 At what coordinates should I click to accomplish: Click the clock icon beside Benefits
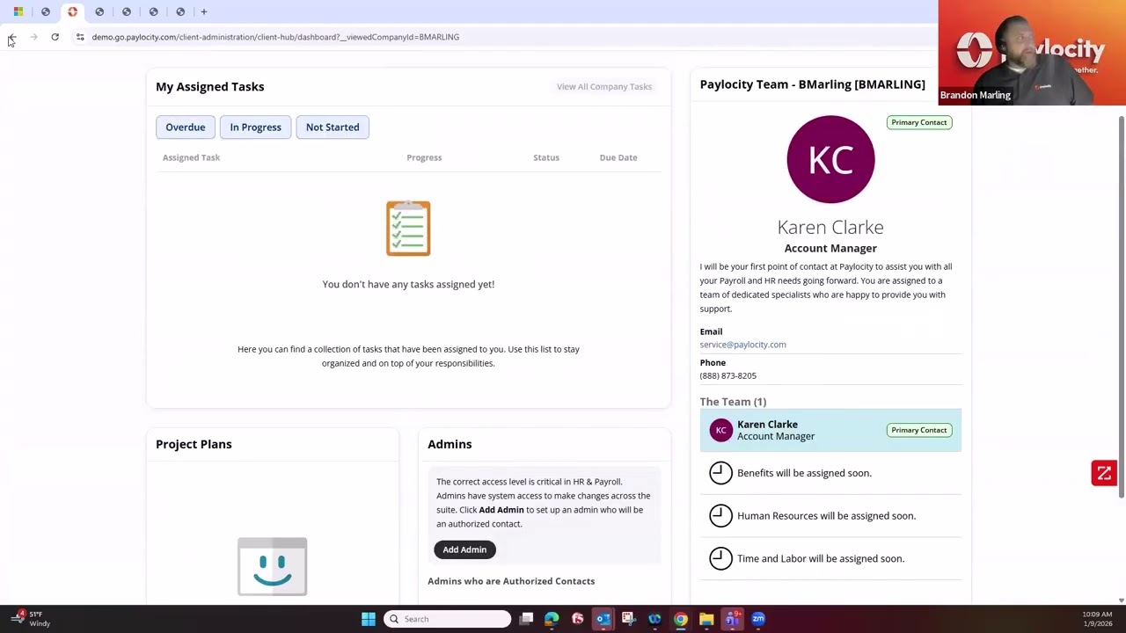720,473
